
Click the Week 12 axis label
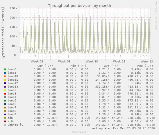(x=147, y=62)
